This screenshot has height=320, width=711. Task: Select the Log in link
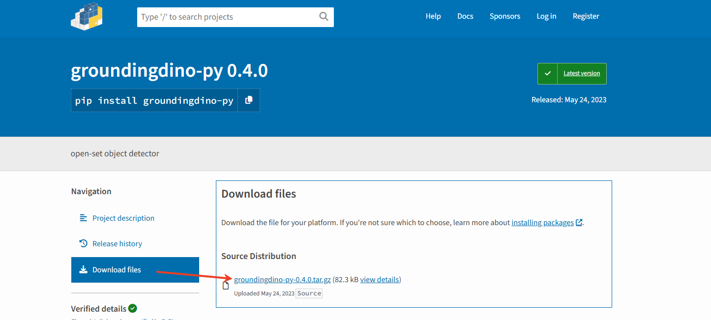pyautogui.click(x=546, y=16)
